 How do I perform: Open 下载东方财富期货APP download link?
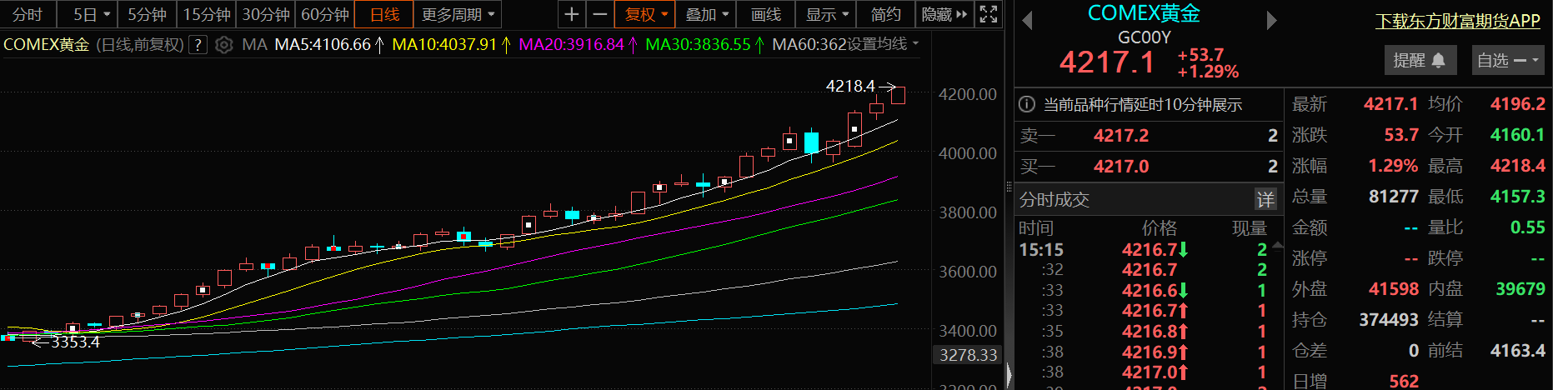(x=1457, y=21)
